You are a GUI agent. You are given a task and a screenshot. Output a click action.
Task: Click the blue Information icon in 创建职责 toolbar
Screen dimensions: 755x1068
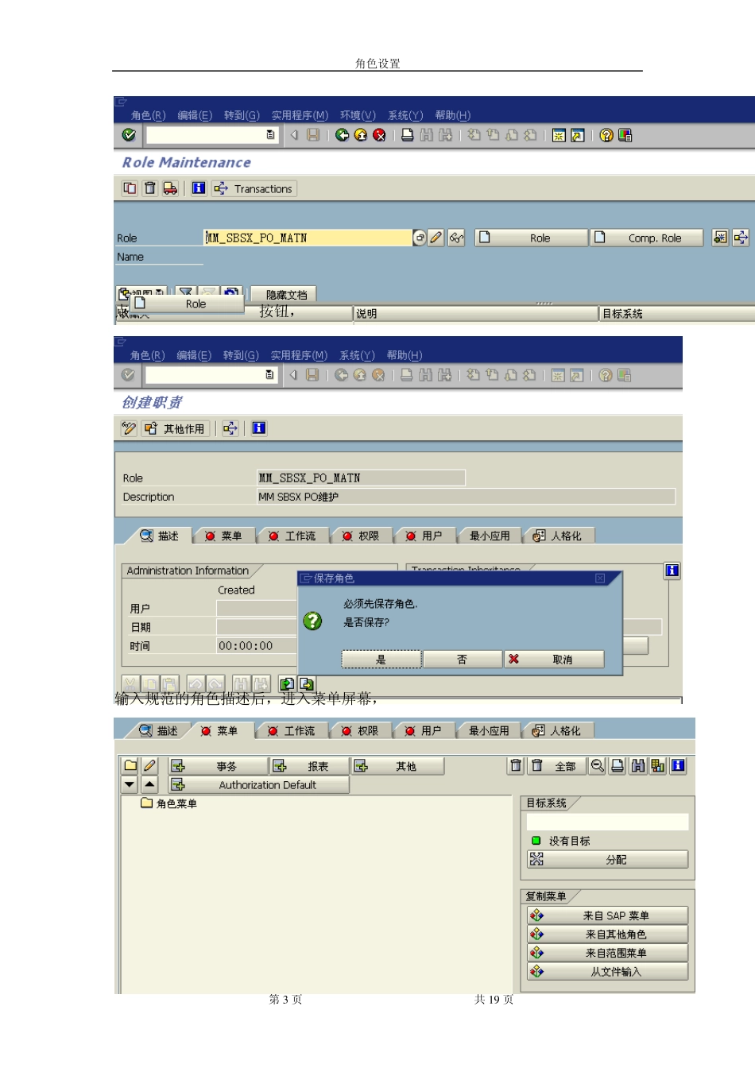pos(259,428)
